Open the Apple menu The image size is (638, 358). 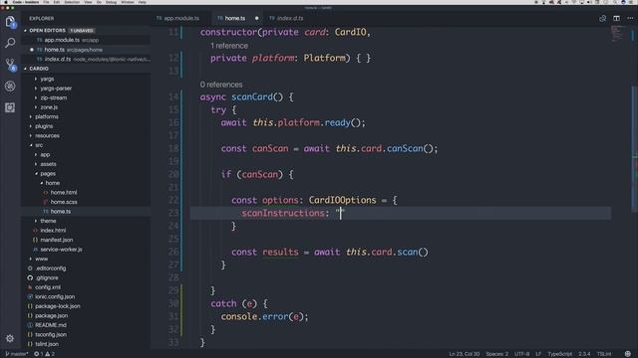[x=6, y=2]
